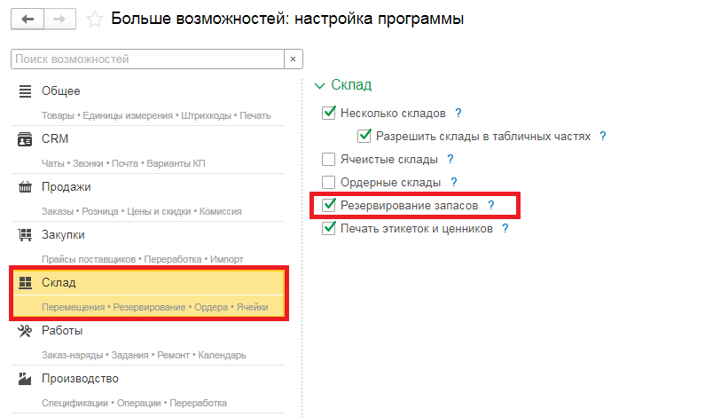Click the Работы tools icon
The image size is (705, 417).
point(25,331)
